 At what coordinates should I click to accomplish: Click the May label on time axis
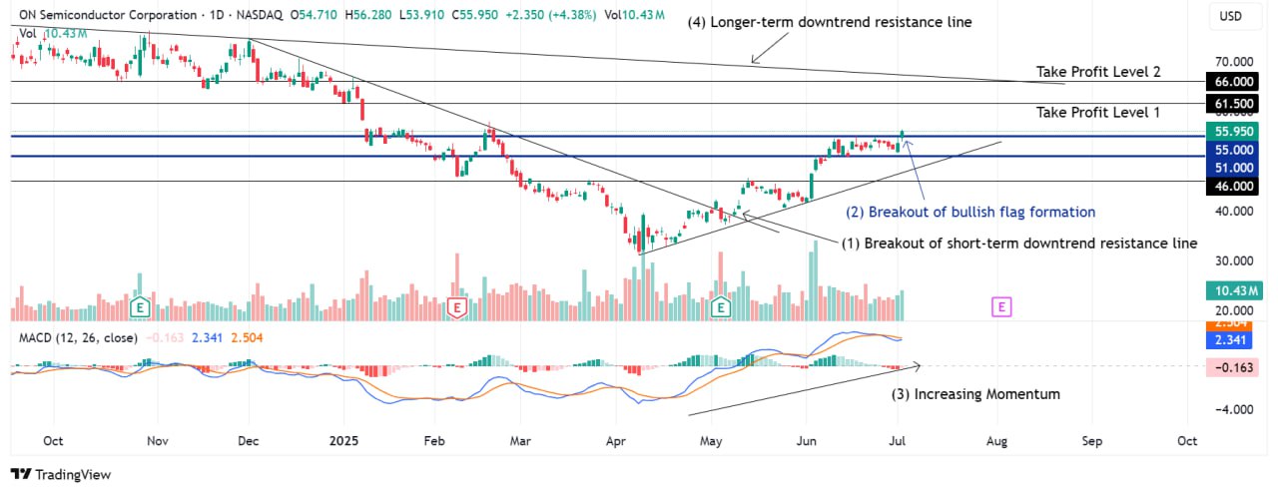click(711, 440)
